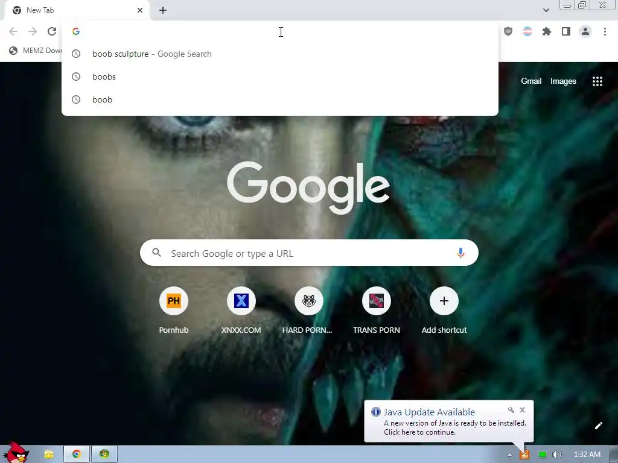Select the New Tab tab
This screenshot has height=463, width=618.
pos(77,10)
